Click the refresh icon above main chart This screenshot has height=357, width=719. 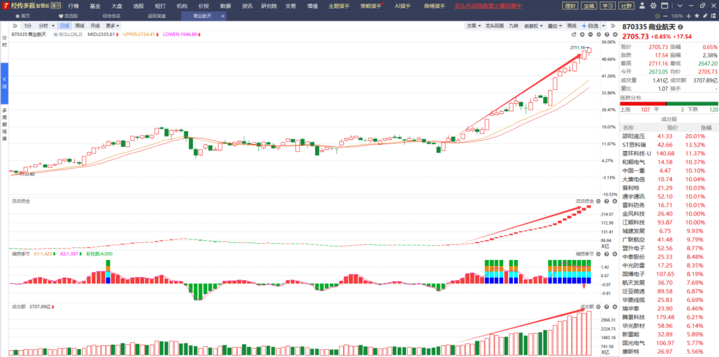[x=574, y=34]
